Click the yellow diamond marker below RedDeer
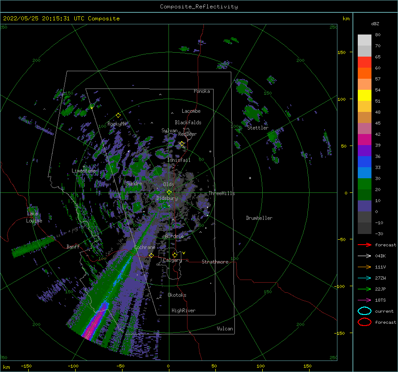Viewport: 398px width, 372px height. tap(182, 144)
